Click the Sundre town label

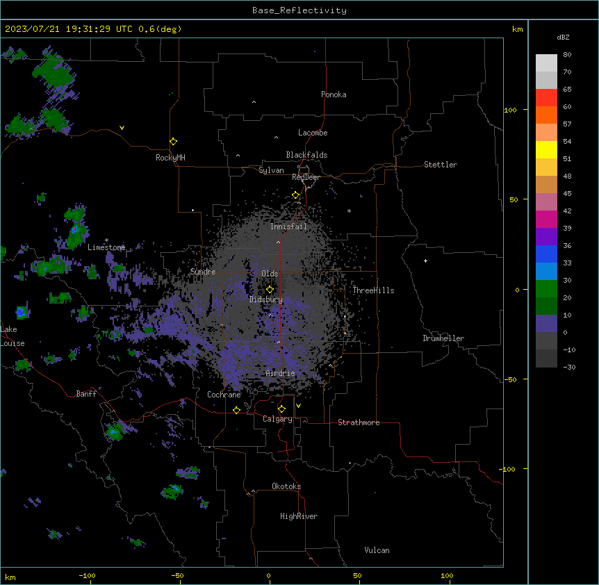click(x=203, y=272)
